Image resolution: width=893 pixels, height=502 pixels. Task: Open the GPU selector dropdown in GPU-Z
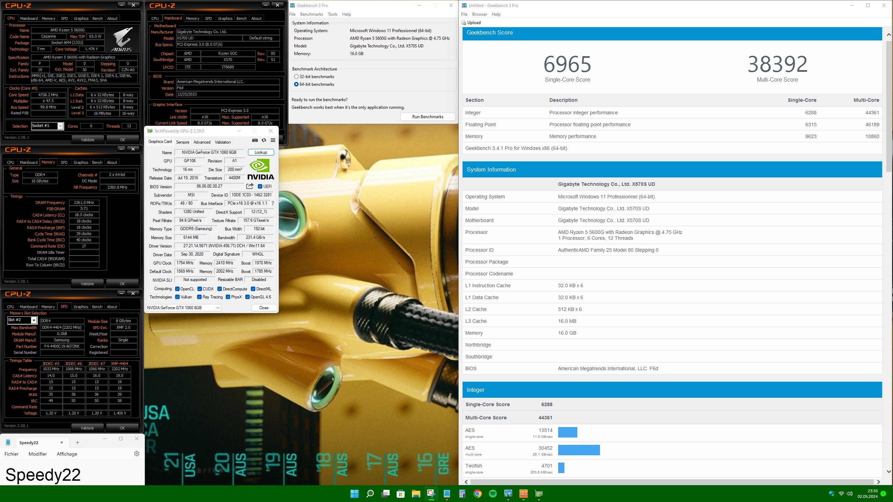tap(183, 308)
